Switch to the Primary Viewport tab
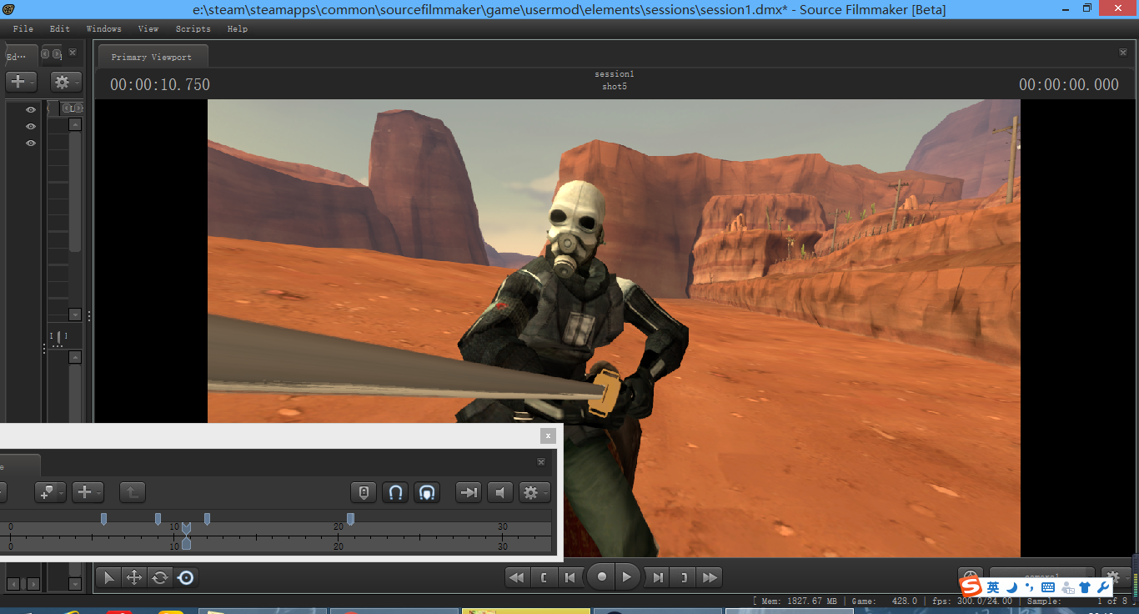Image resolution: width=1139 pixels, height=614 pixels. [x=152, y=57]
